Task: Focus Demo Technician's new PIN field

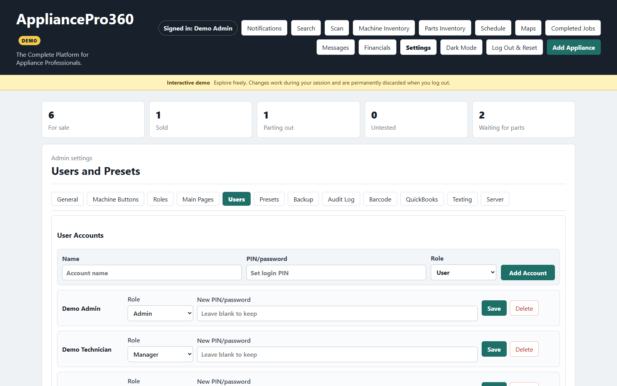Action: (337, 354)
